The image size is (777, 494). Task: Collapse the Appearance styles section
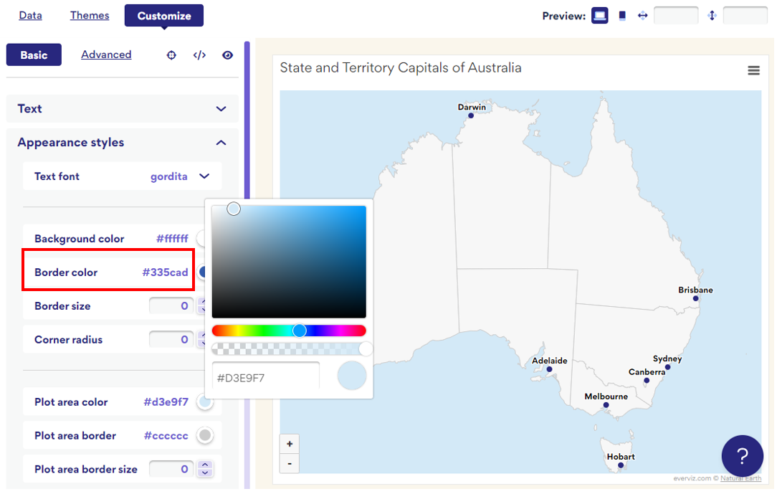point(221,142)
